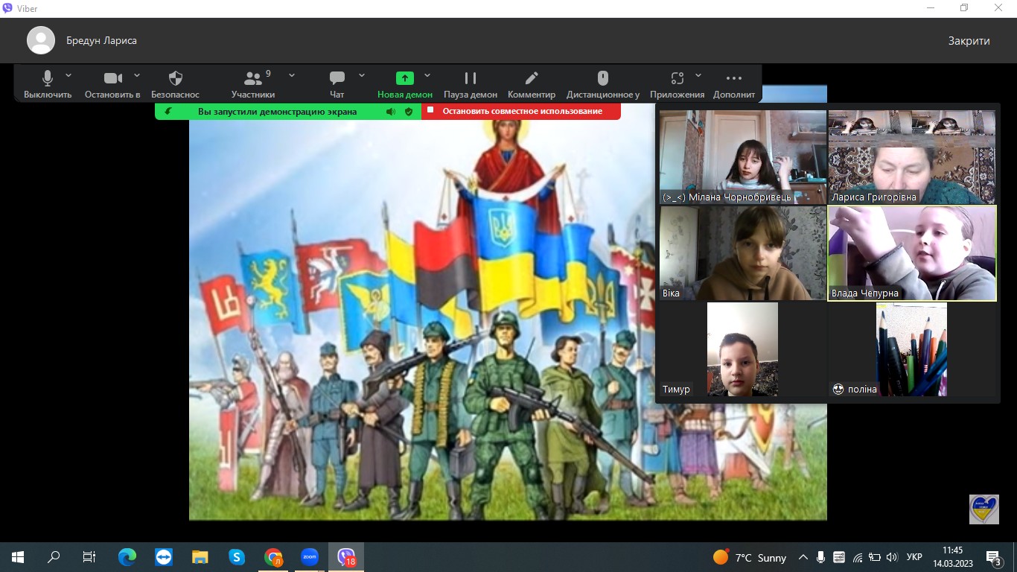Click the microphone tray icon

[x=820, y=557]
